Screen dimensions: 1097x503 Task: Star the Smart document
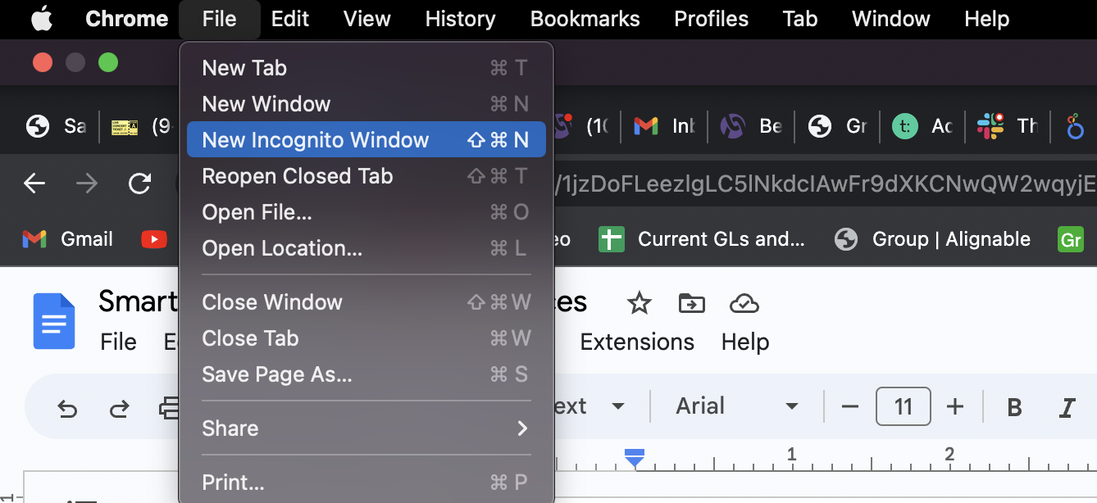tap(639, 302)
